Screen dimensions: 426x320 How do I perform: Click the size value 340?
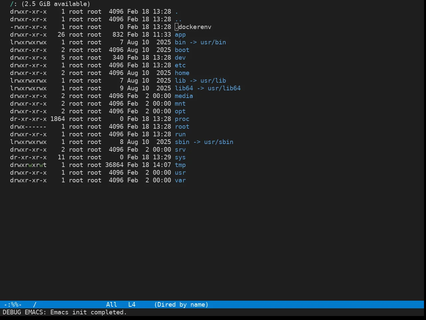[118, 58]
